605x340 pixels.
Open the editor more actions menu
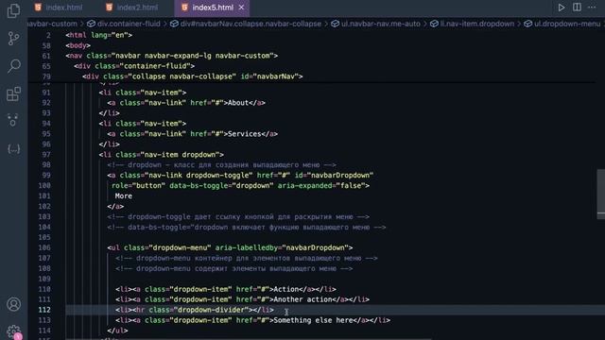pyautogui.click(x=592, y=8)
